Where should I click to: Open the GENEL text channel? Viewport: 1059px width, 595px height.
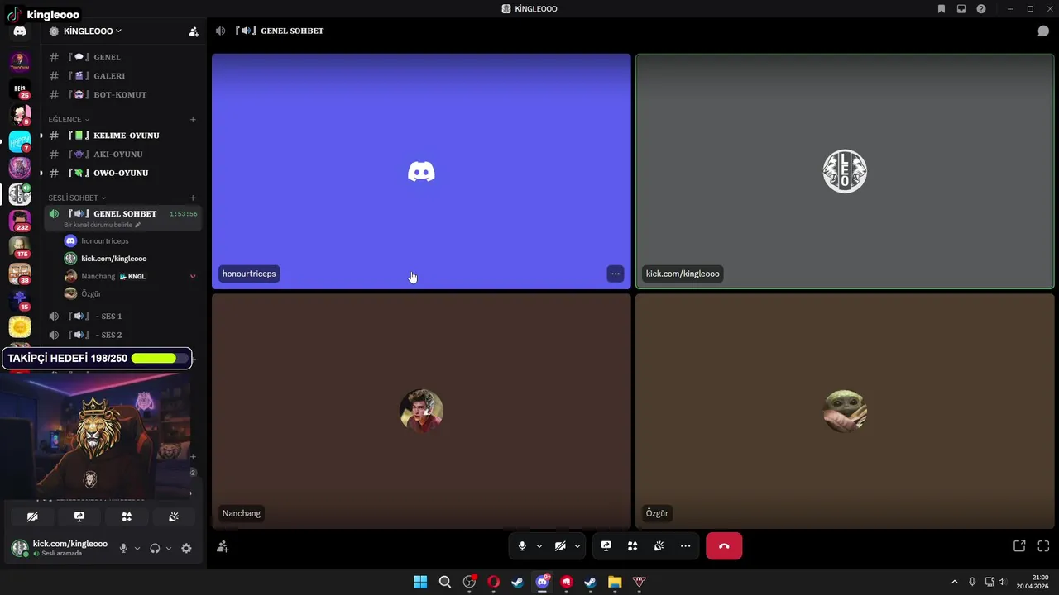pos(122,57)
